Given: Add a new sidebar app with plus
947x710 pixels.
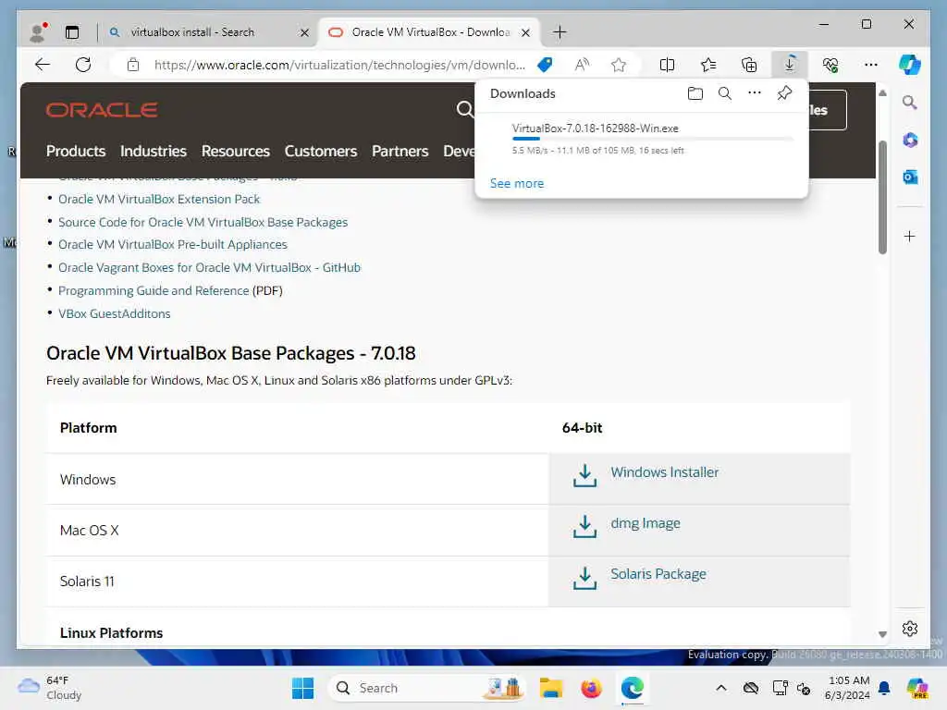Looking at the screenshot, I should point(910,236).
